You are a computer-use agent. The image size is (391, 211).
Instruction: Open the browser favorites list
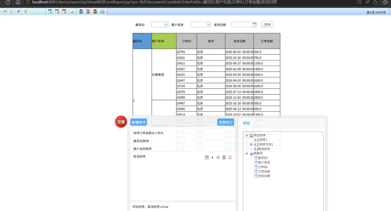pos(386,2)
